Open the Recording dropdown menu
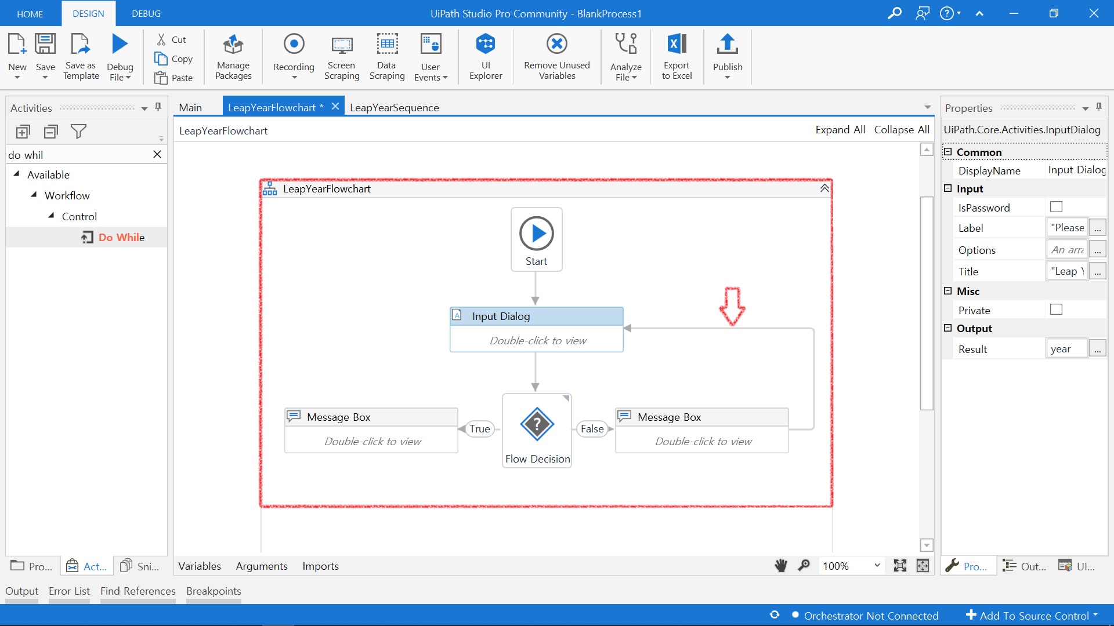Screen dimensions: 1114x626 (294, 77)
